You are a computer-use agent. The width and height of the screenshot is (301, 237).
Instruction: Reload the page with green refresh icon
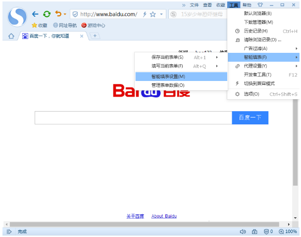point(47,14)
